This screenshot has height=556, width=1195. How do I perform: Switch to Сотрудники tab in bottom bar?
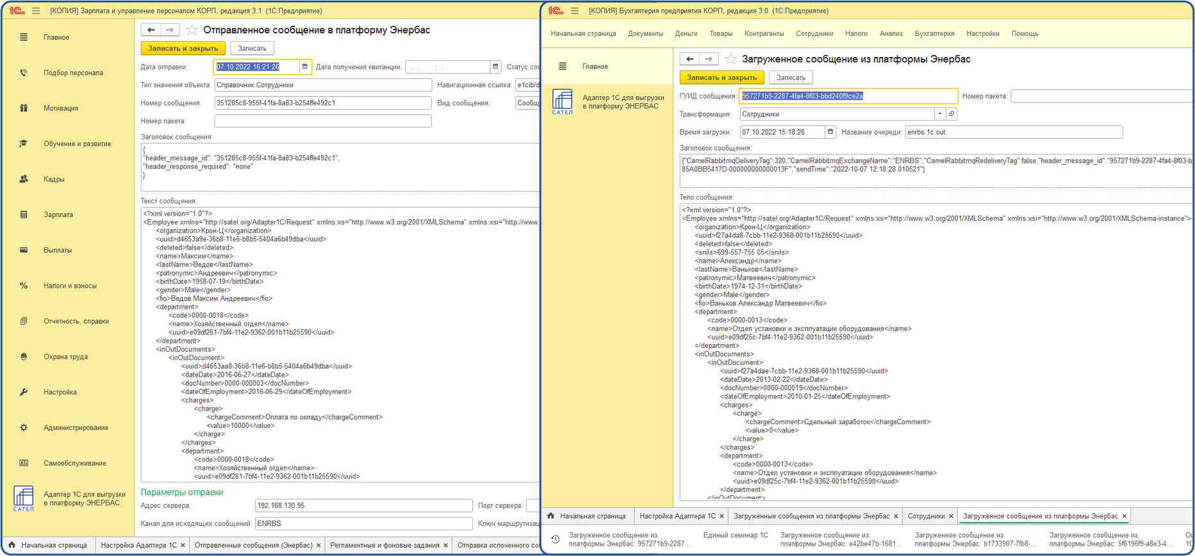point(926,516)
